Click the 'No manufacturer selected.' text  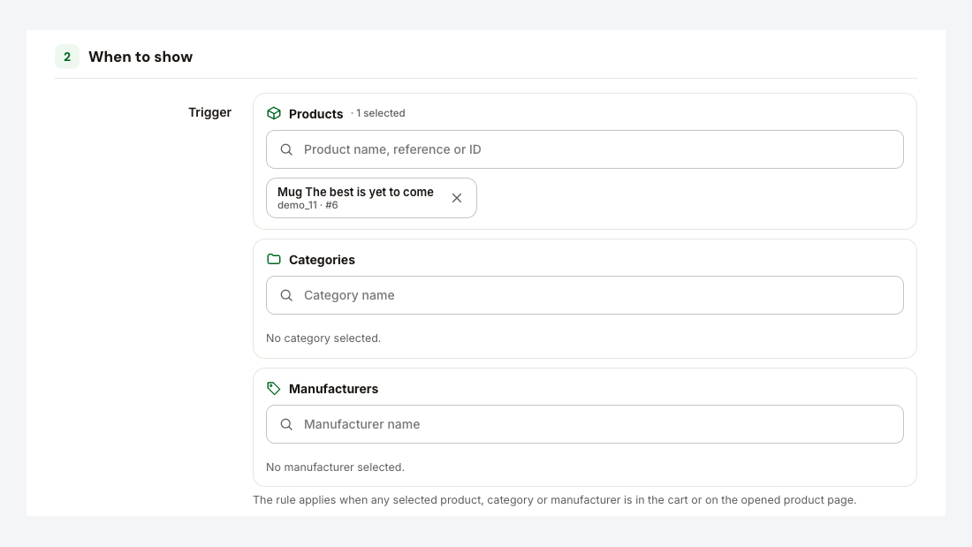(336, 467)
